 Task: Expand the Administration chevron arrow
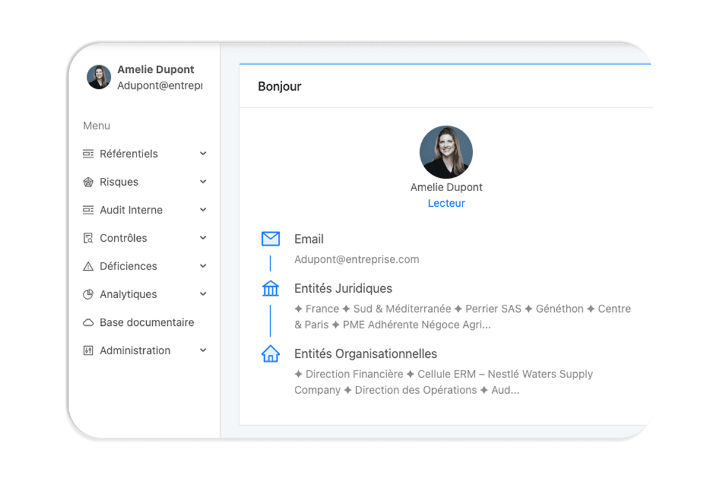point(203,351)
